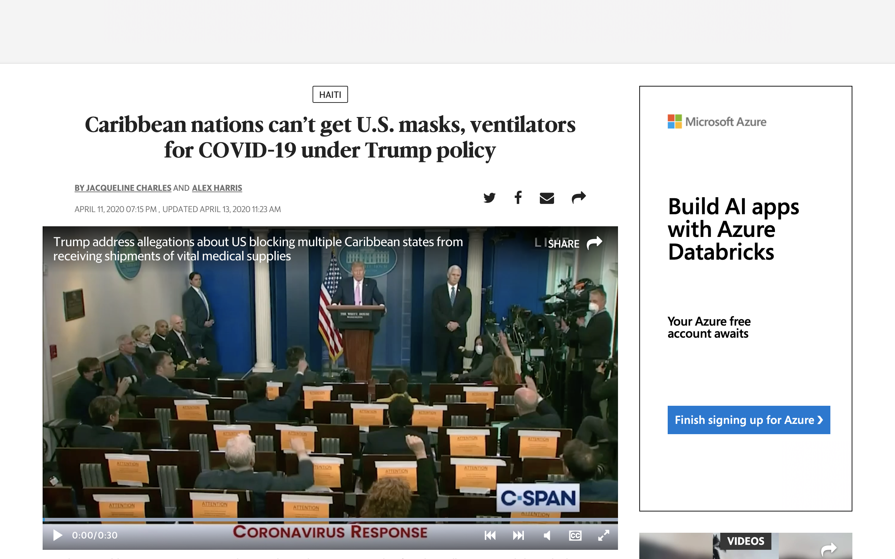Open author Jacqueline Charles page
The height and width of the screenshot is (559, 895).
pos(128,188)
